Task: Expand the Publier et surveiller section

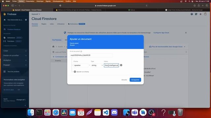Action: point(15,55)
